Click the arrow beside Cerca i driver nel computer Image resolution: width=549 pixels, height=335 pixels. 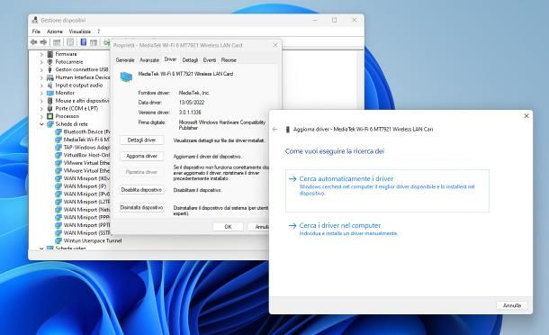click(292, 226)
